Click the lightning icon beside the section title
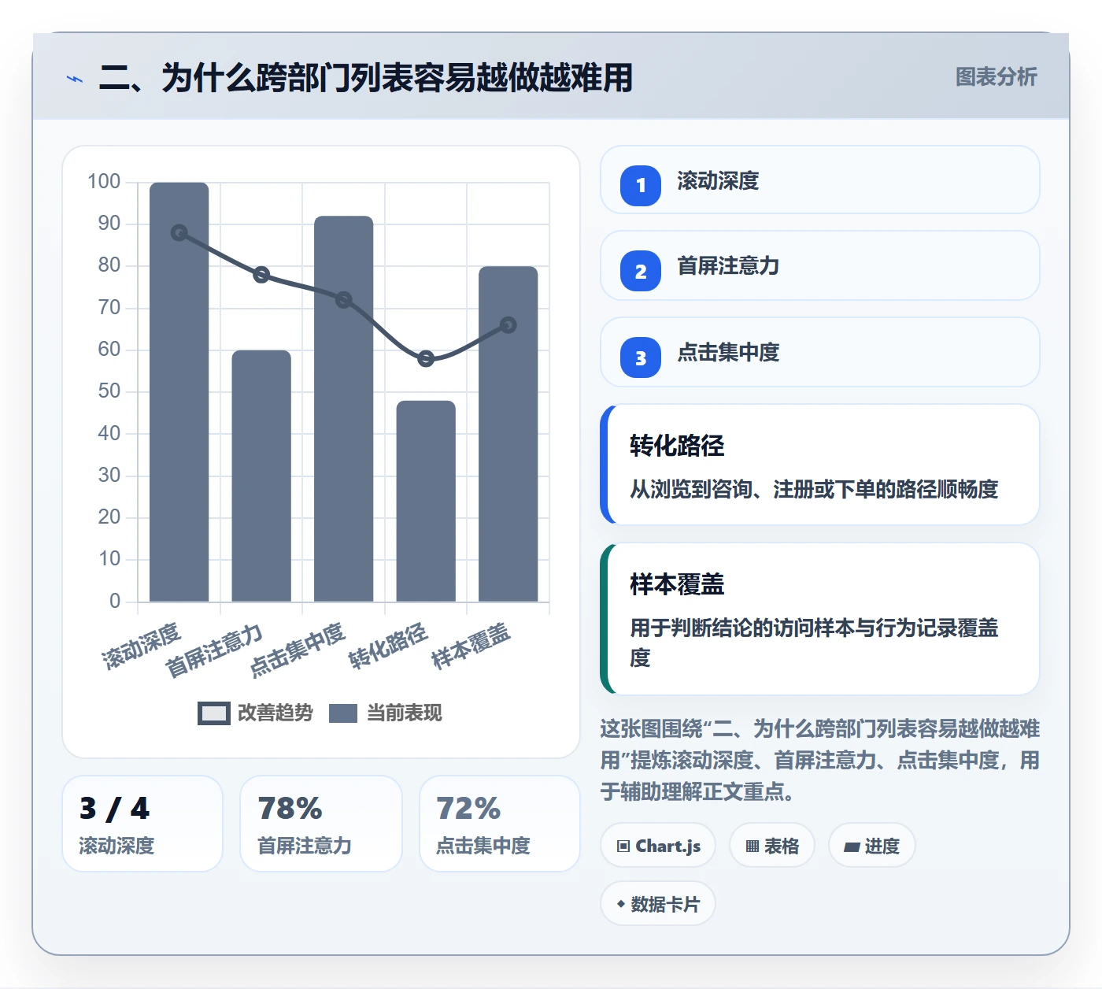Viewport: 1102px width, 989px height. [x=75, y=79]
